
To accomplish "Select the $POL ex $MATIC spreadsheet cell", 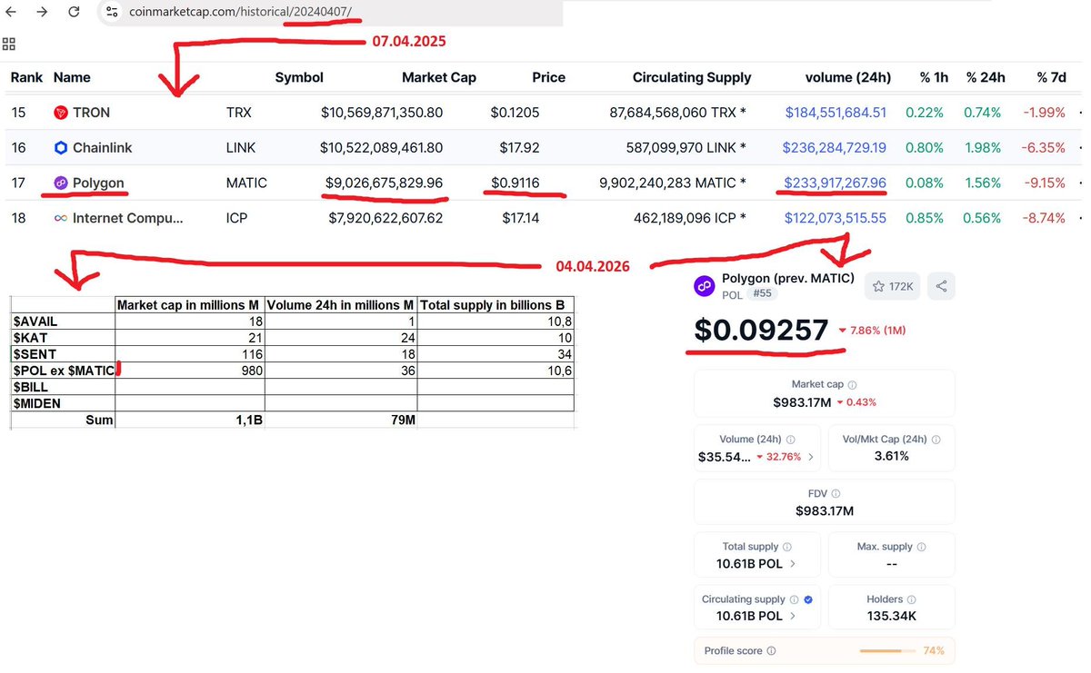I will point(63,370).
